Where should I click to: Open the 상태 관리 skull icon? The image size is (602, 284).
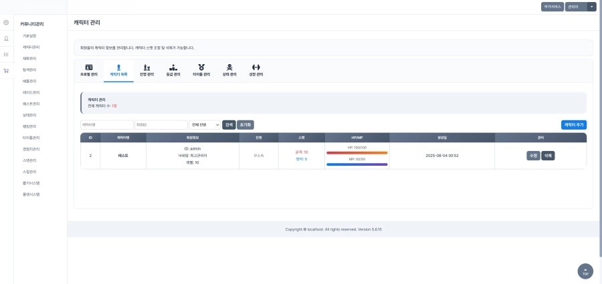(229, 67)
